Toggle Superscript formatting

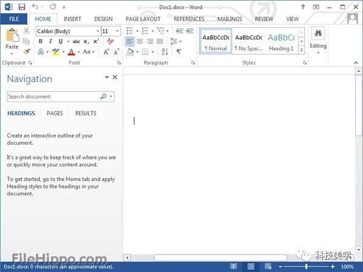tap(96, 41)
